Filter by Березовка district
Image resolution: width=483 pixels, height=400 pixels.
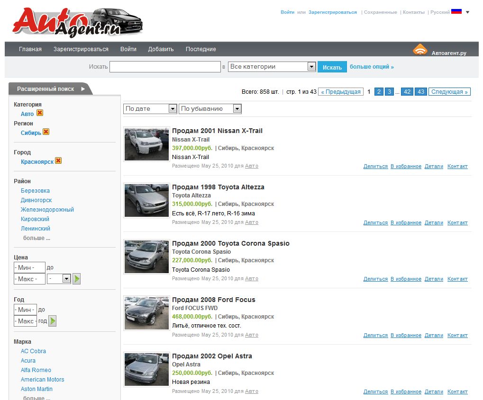click(35, 190)
